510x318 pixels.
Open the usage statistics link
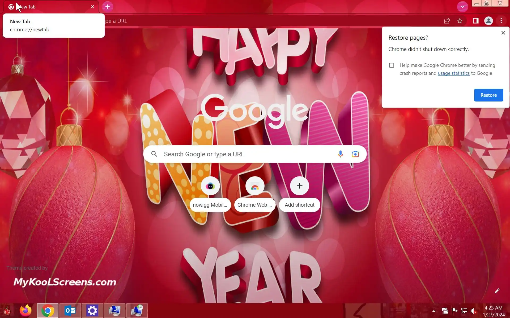click(453, 73)
